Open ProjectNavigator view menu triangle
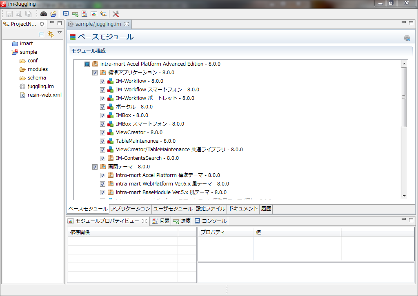The width and height of the screenshot is (418, 296). [x=60, y=33]
